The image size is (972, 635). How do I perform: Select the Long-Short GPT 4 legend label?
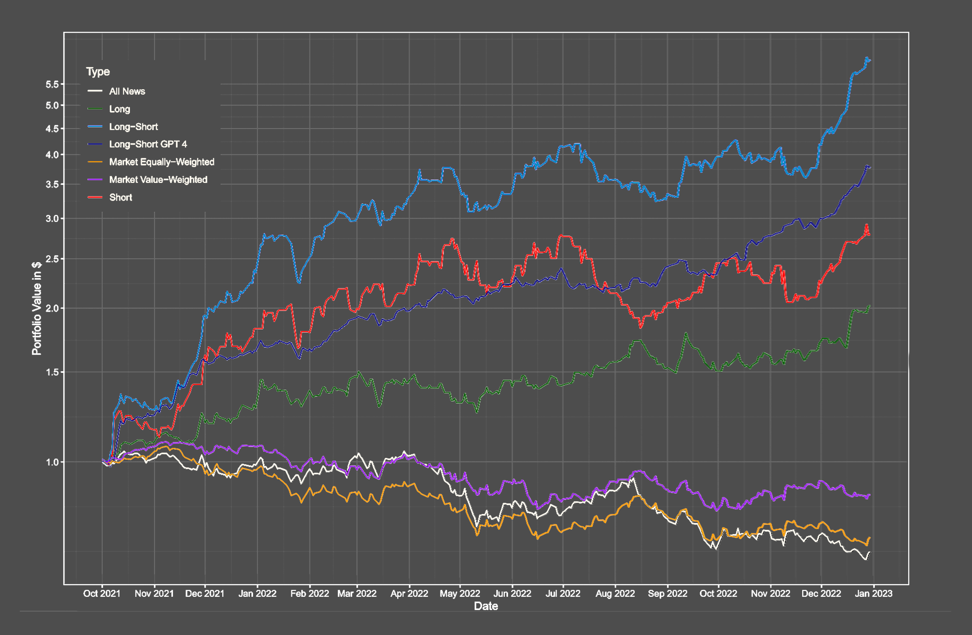click(x=148, y=144)
